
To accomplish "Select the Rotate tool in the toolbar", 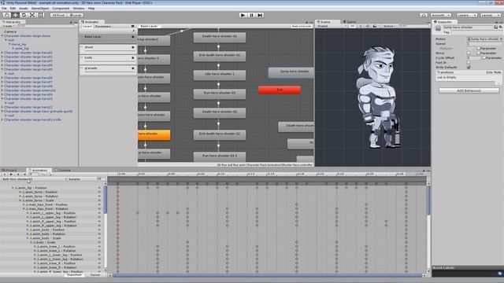I will tap(24, 15).
